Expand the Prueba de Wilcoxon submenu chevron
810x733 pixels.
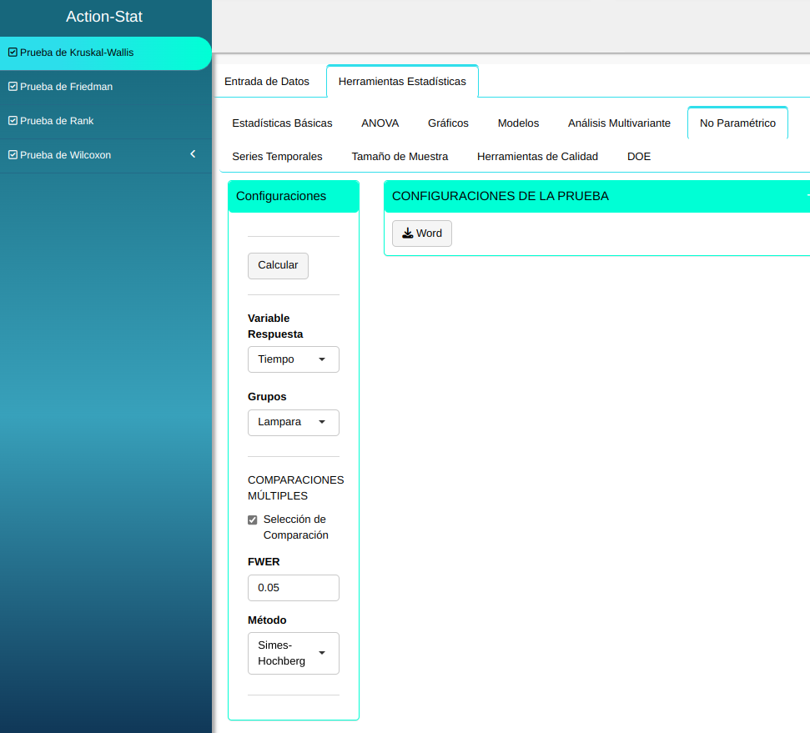point(194,154)
